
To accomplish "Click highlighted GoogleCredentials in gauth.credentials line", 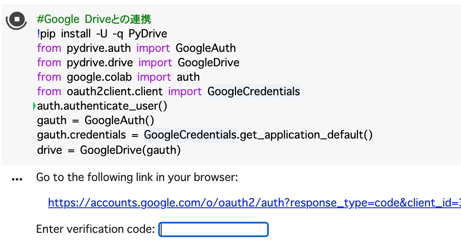I will (190, 135).
